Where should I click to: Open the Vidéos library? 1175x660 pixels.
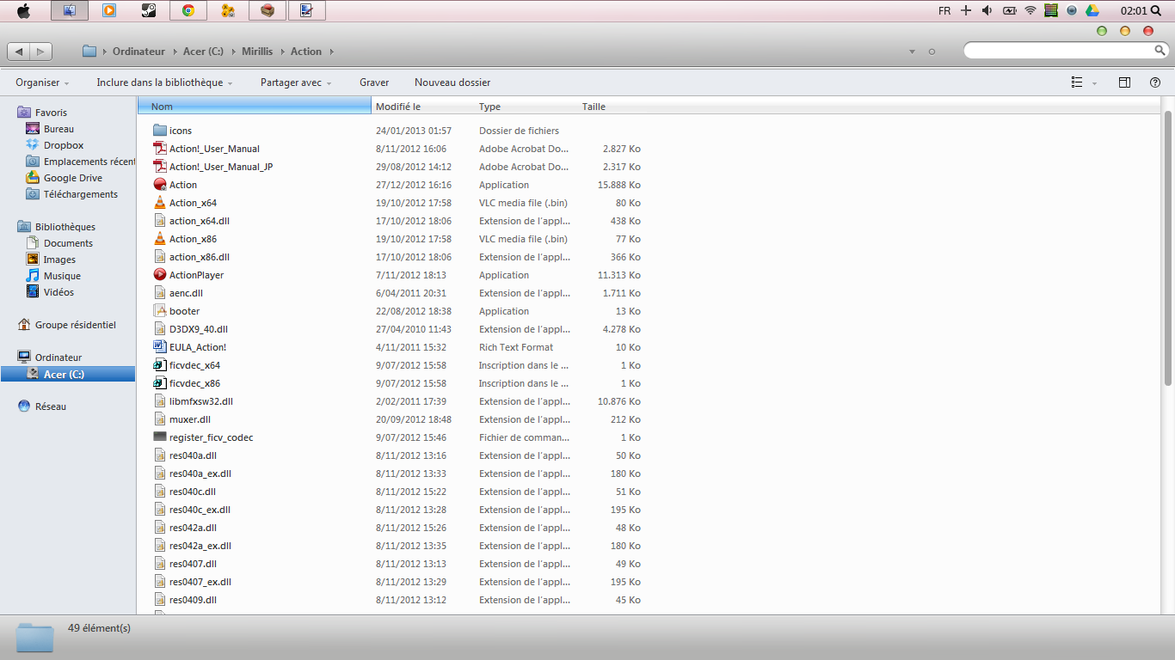[58, 292]
